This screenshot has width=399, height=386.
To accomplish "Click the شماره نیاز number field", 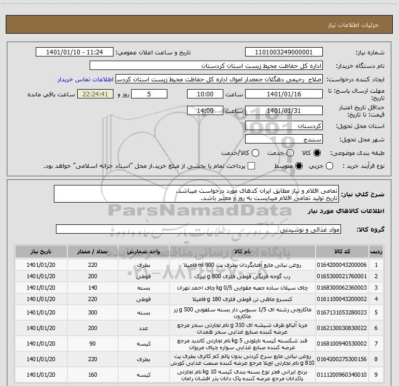I will pos(284,52).
